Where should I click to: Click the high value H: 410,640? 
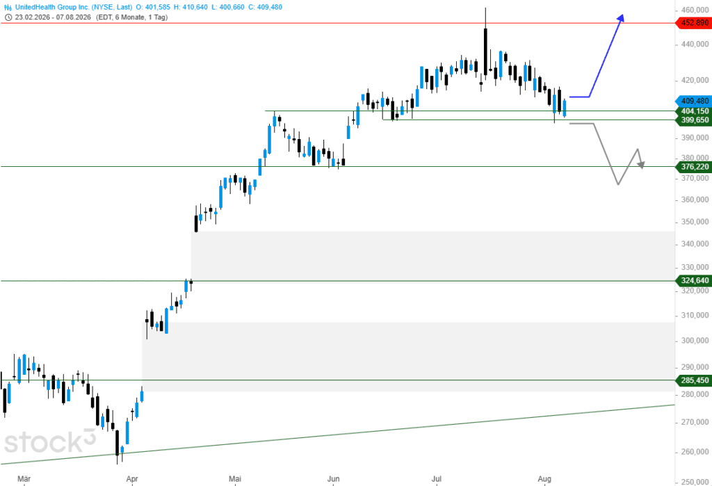pyautogui.click(x=191, y=7)
